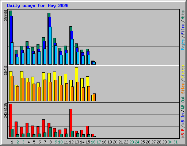The width and height of the screenshot is (187, 146).
Task: Click day 17 on the x-axis
Action: point(99,142)
